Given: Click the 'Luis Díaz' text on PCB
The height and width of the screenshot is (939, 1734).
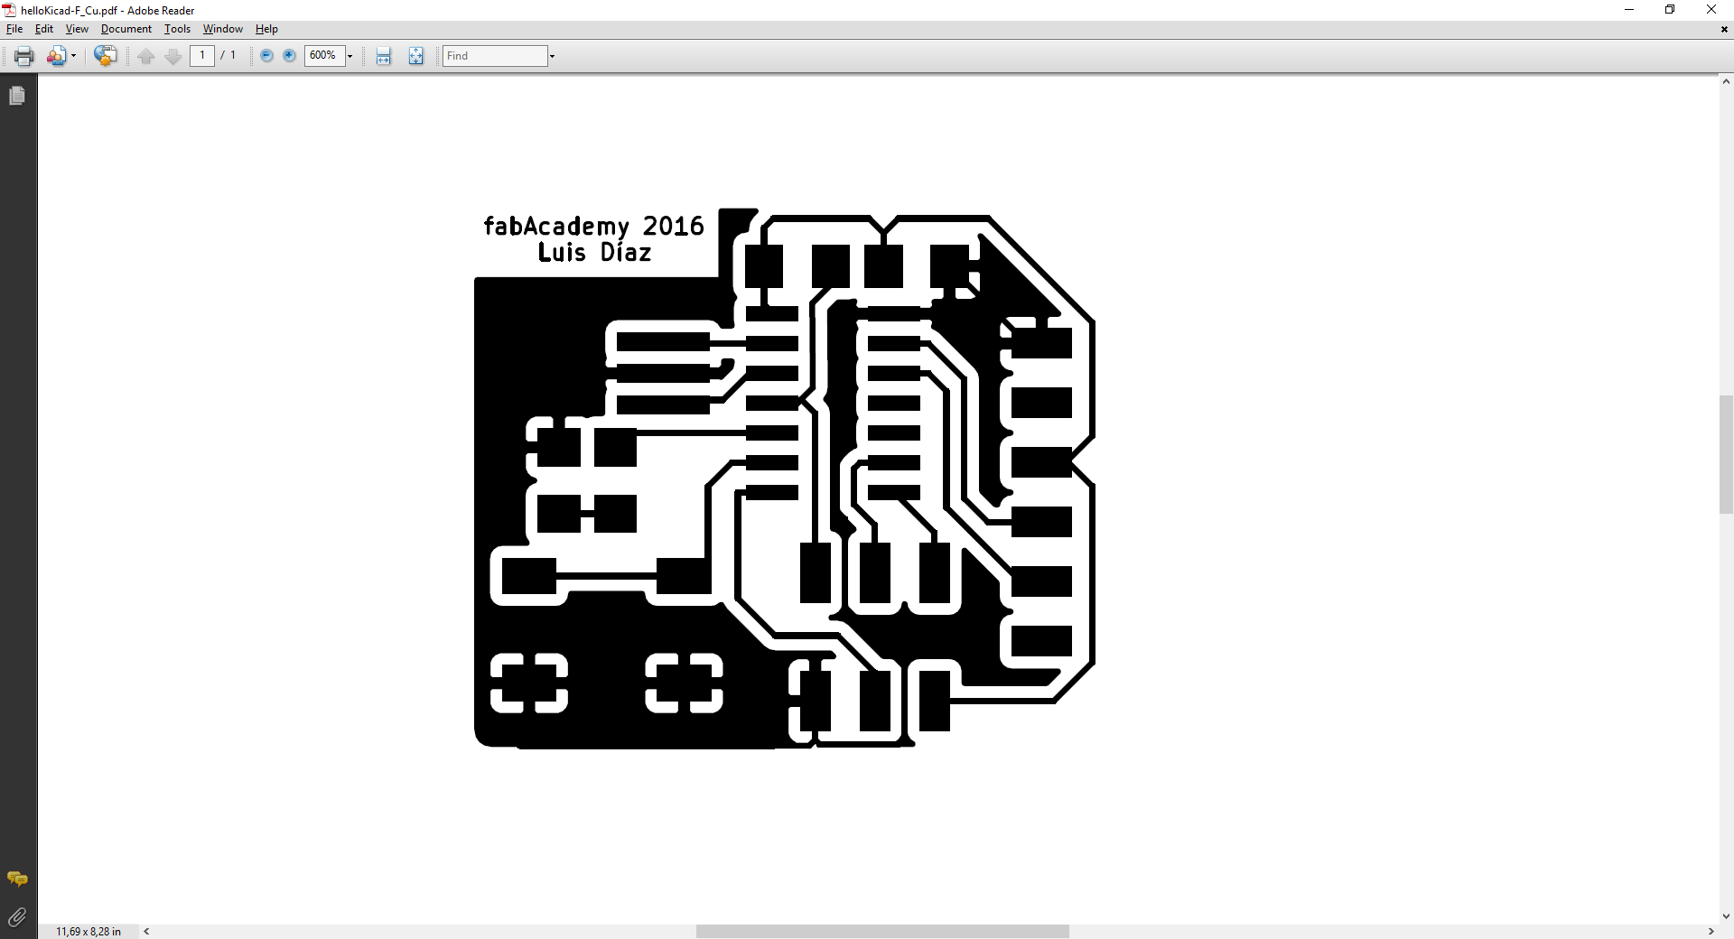Looking at the screenshot, I should tap(594, 252).
